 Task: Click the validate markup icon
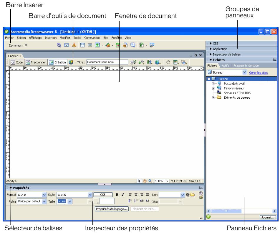(x=141, y=62)
